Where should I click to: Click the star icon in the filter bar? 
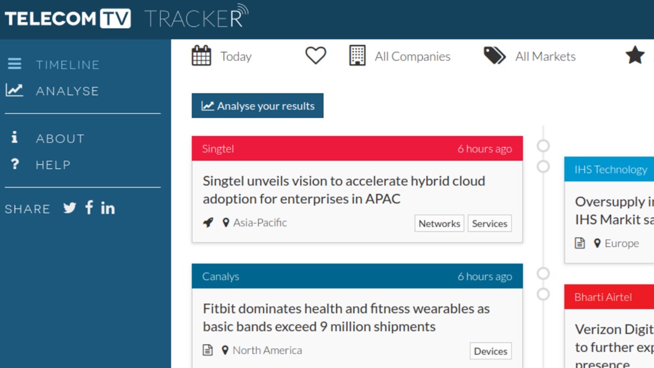click(635, 55)
